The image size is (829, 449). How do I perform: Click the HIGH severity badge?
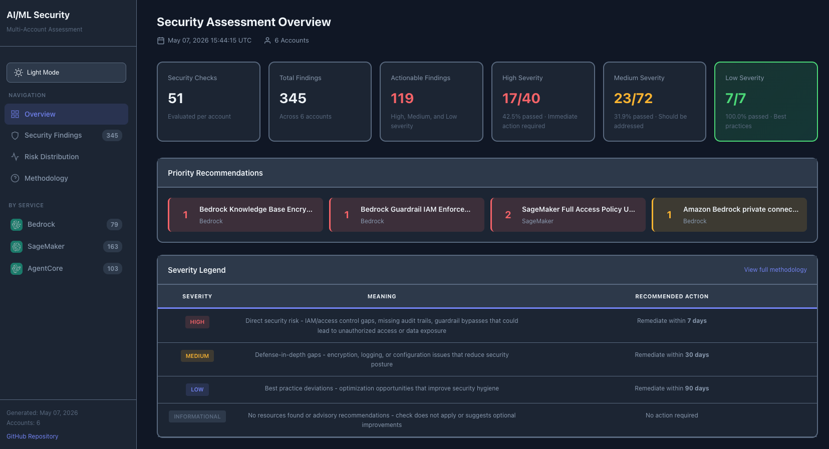[197, 322]
